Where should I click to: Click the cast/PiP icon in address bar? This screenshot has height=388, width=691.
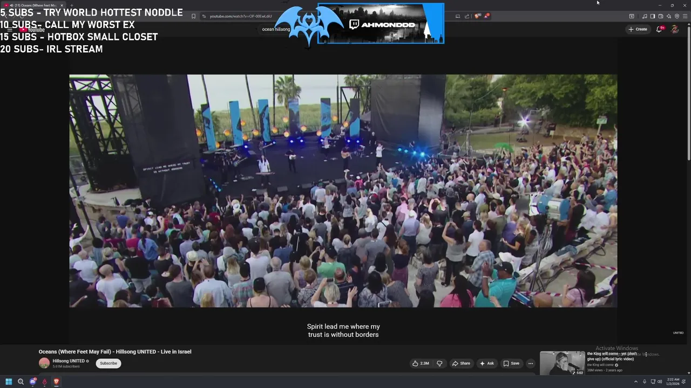click(x=458, y=16)
